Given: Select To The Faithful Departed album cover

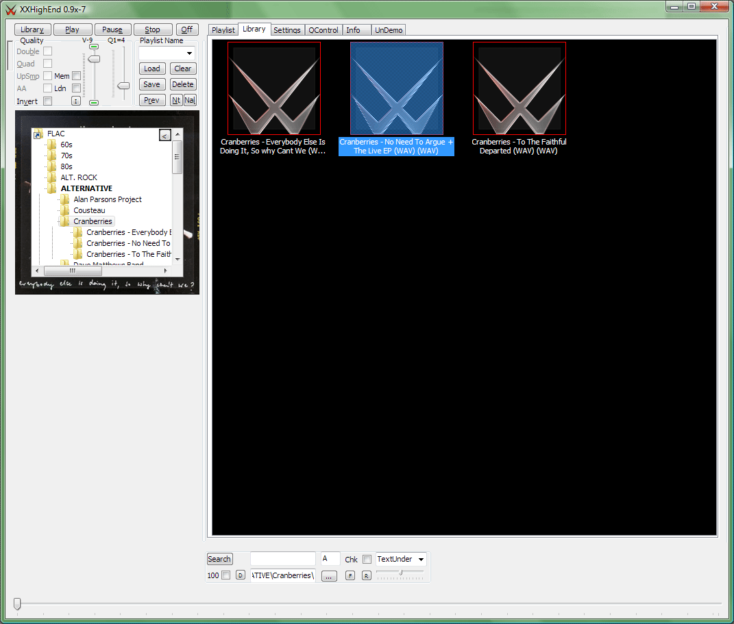Looking at the screenshot, I should (x=519, y=88).
